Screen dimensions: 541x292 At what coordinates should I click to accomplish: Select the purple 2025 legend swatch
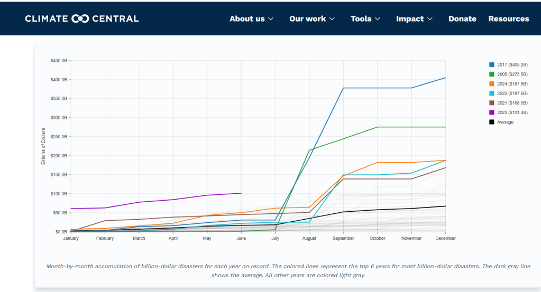pyautogui.click(x=492, y=112)
